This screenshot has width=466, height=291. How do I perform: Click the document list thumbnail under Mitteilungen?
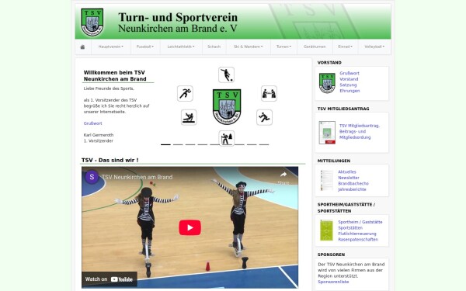click(x=327, y=180)
